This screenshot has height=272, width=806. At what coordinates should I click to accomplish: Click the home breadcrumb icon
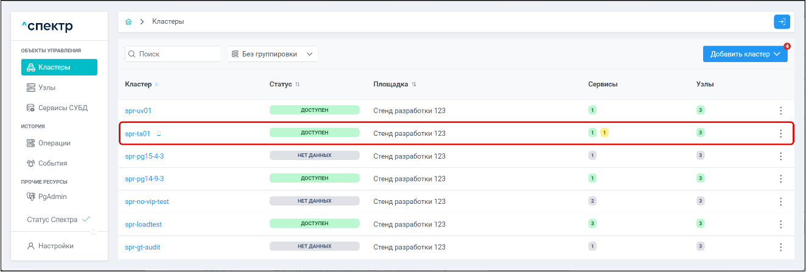point(128,22)
